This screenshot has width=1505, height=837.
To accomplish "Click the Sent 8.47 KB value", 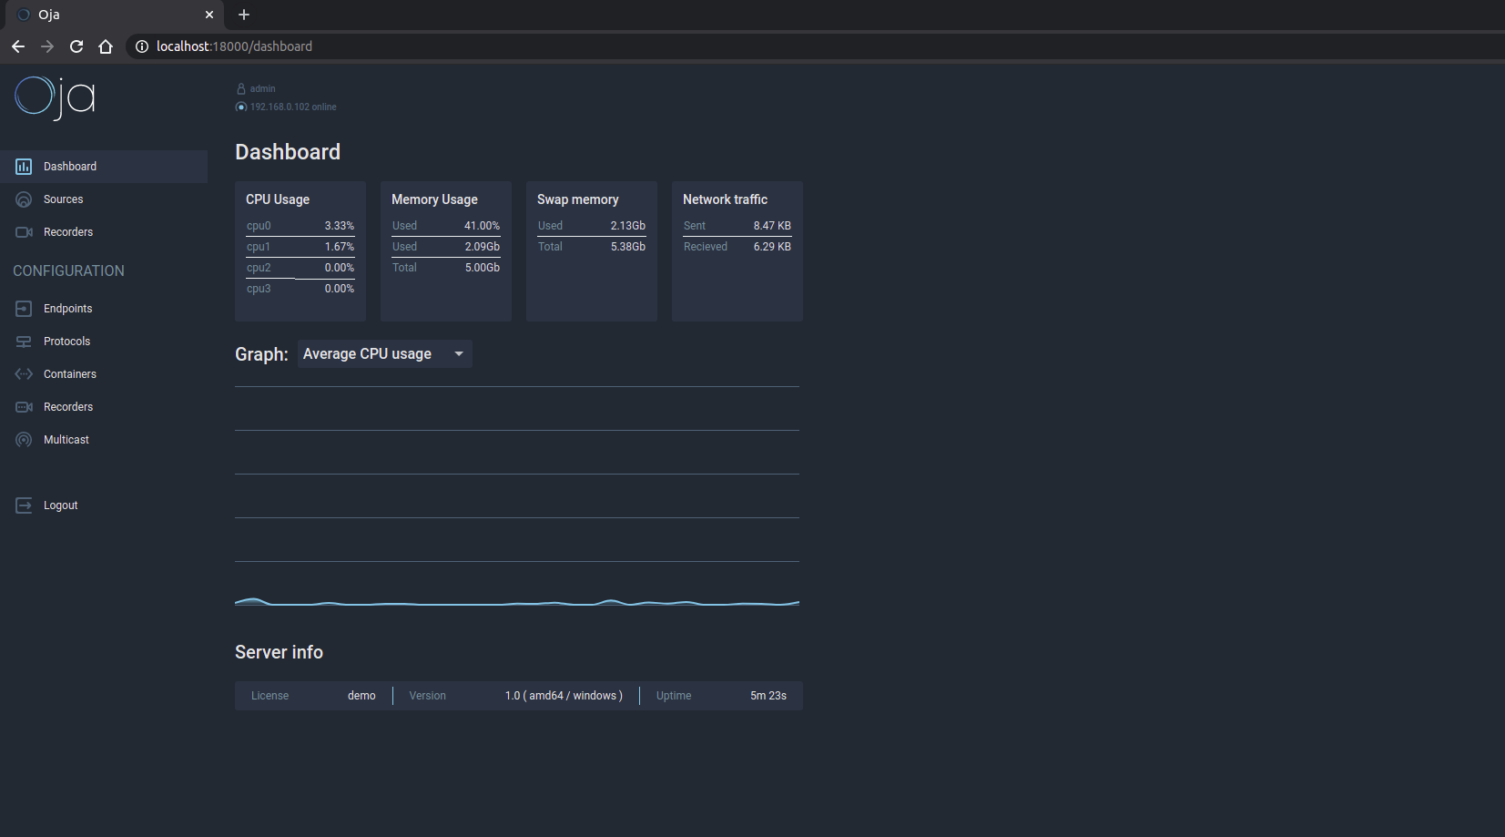I will click(772, 226).
